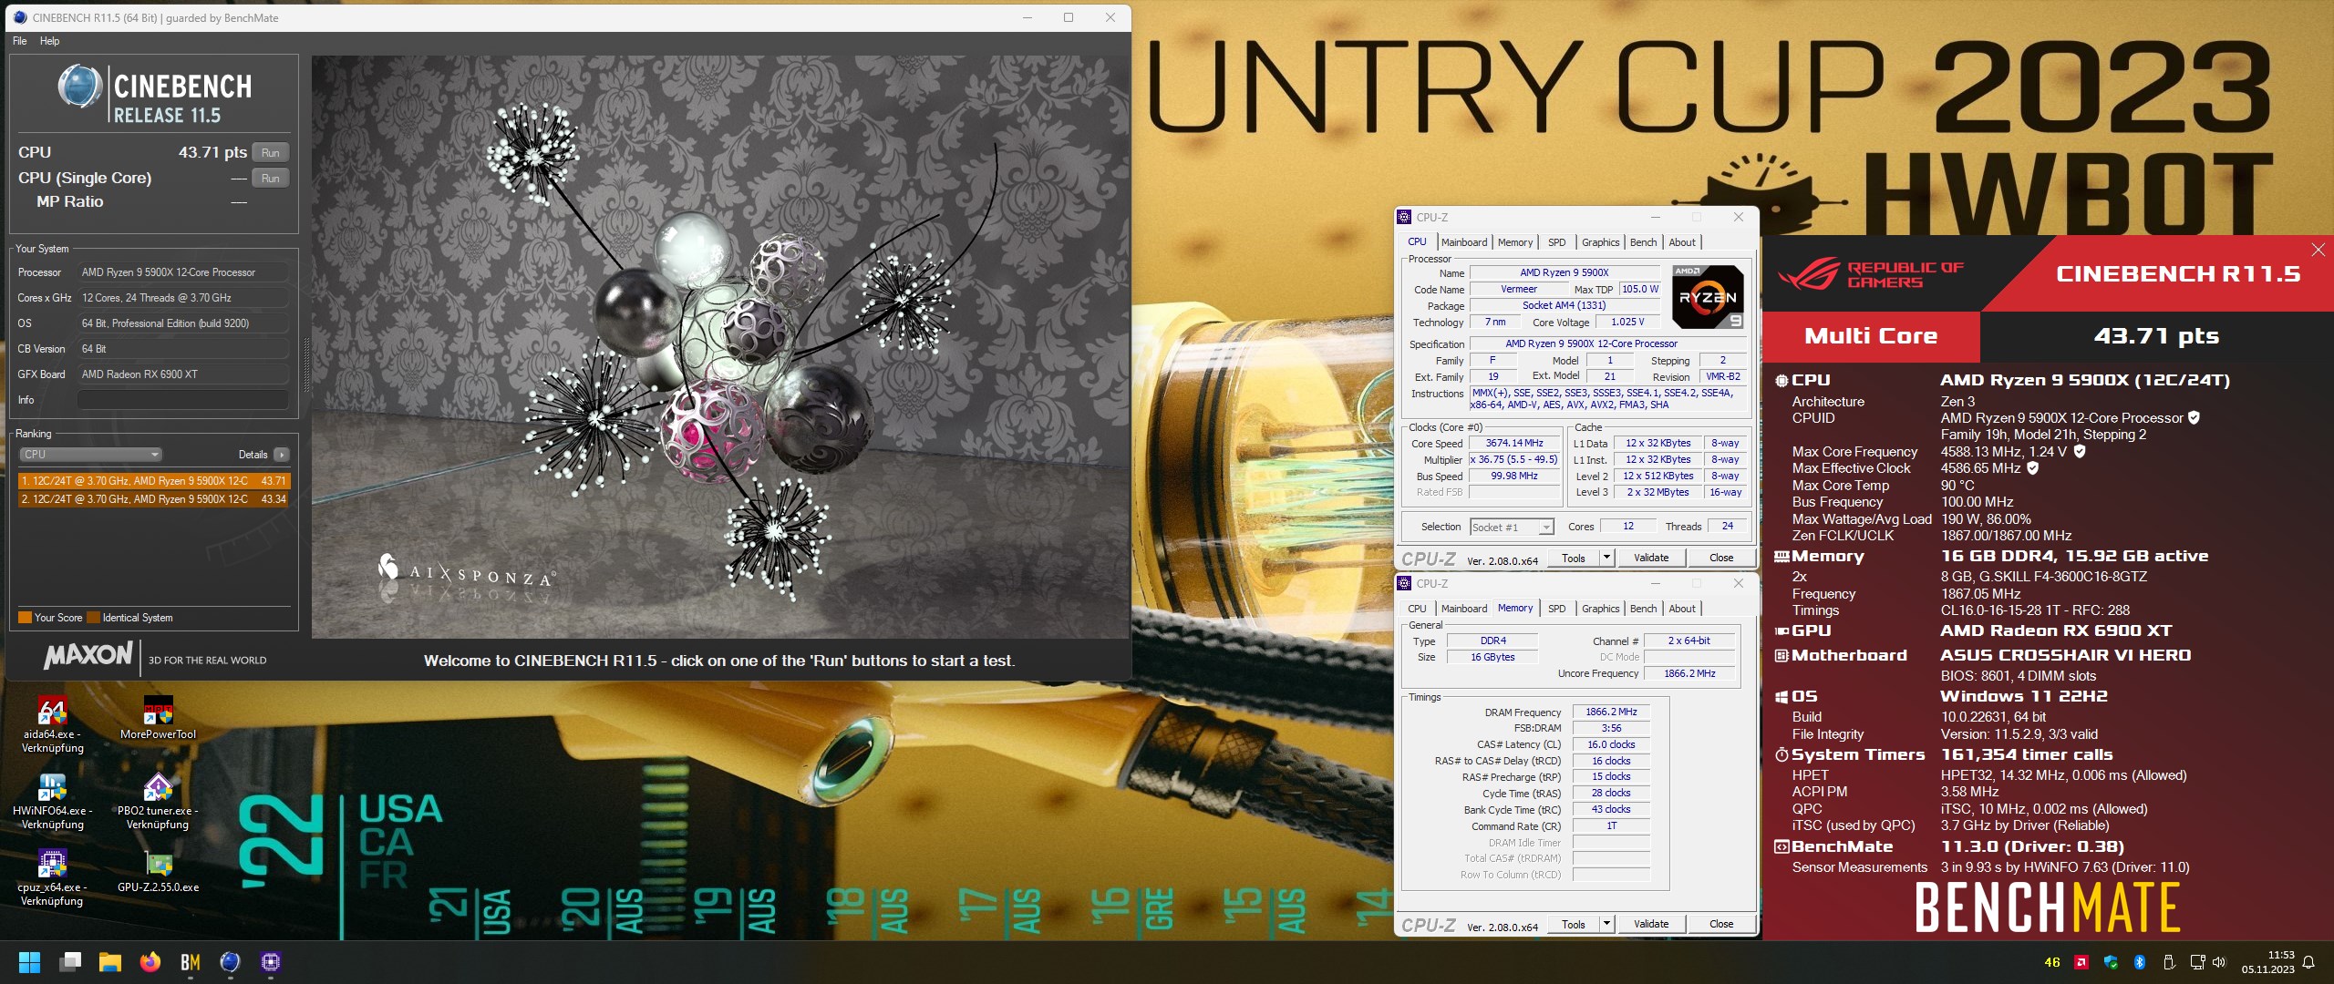Open the Ranking CPU dropdown
Screen dimensions: 2334x984
[90, 455]
